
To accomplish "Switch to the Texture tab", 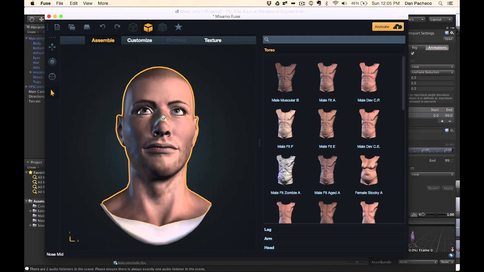I will pos(213,40).
